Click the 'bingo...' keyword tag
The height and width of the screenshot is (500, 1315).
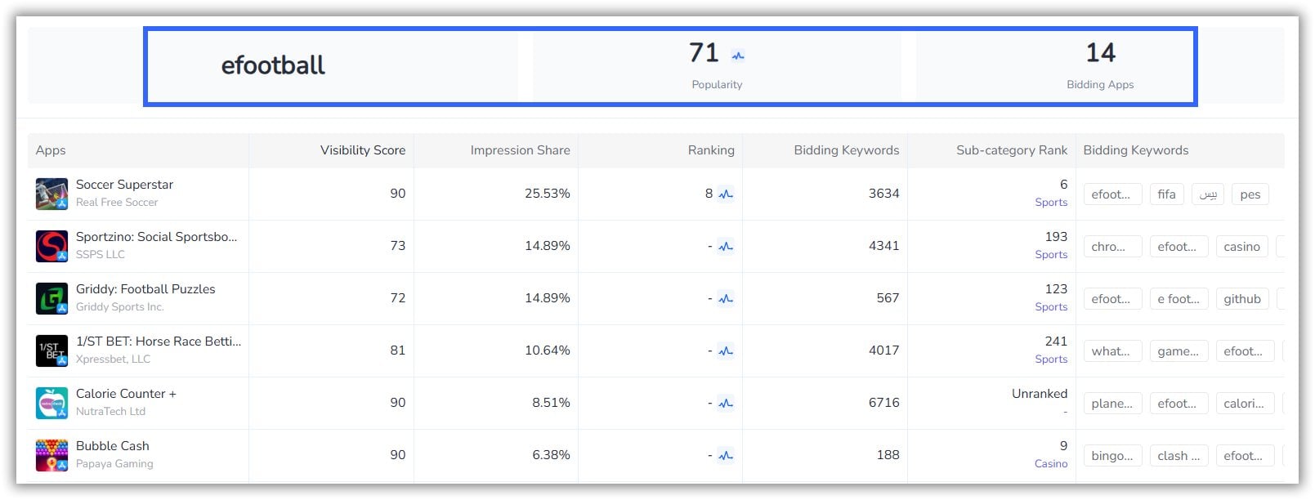[1112, 456]
